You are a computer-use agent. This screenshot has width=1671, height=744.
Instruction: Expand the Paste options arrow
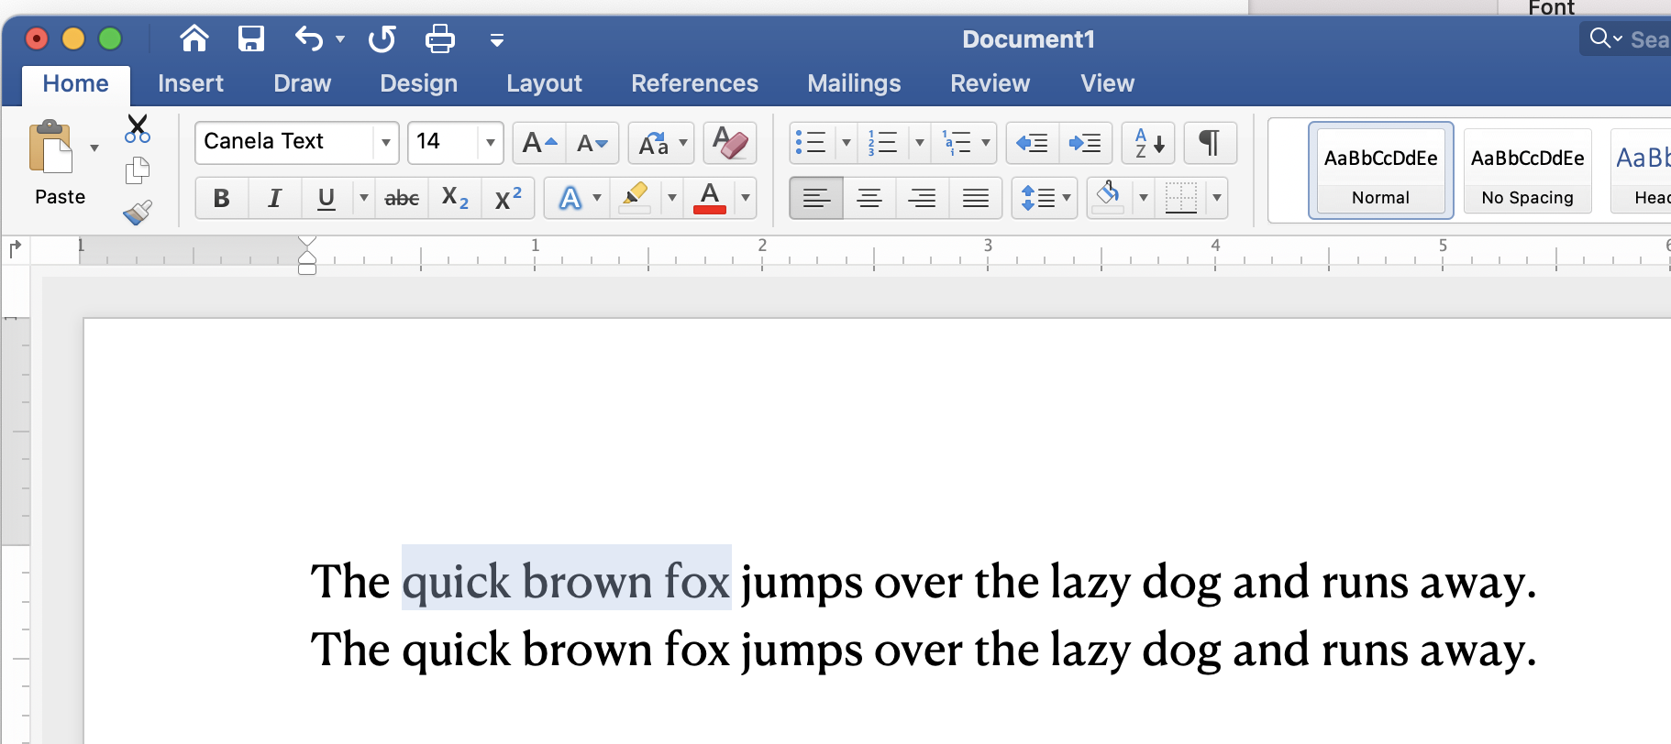click(94, 148)
